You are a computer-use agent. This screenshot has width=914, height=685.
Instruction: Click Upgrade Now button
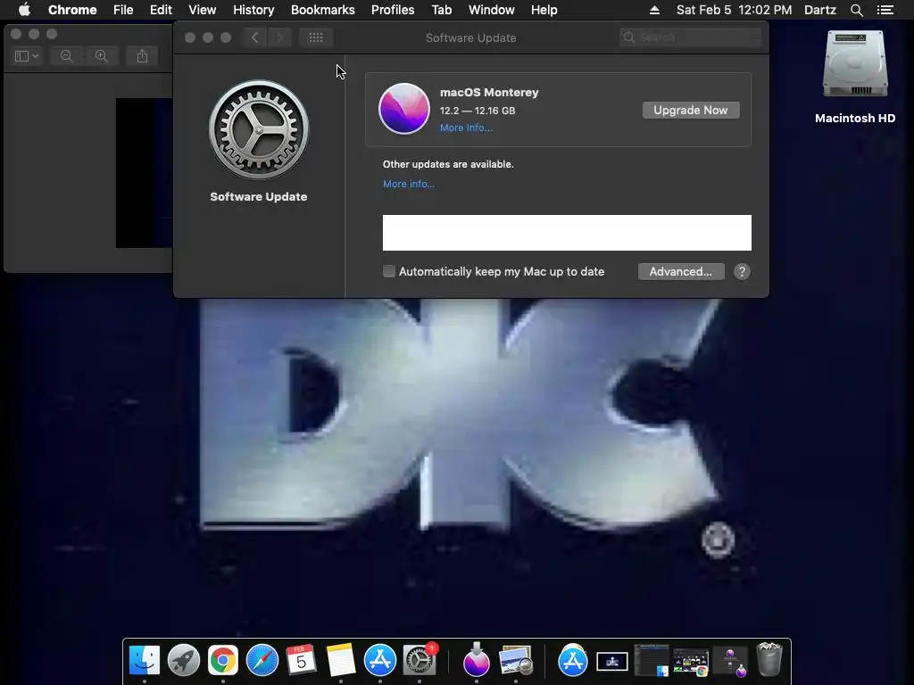coord(691,110)
